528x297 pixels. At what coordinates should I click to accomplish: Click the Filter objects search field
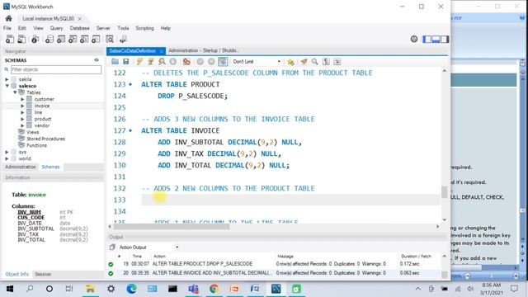pos(56,69)
